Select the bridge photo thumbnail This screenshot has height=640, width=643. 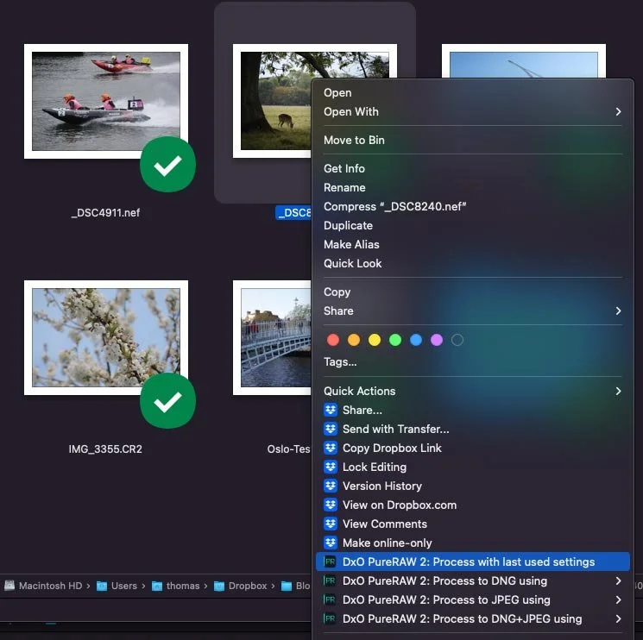(272, 337)
